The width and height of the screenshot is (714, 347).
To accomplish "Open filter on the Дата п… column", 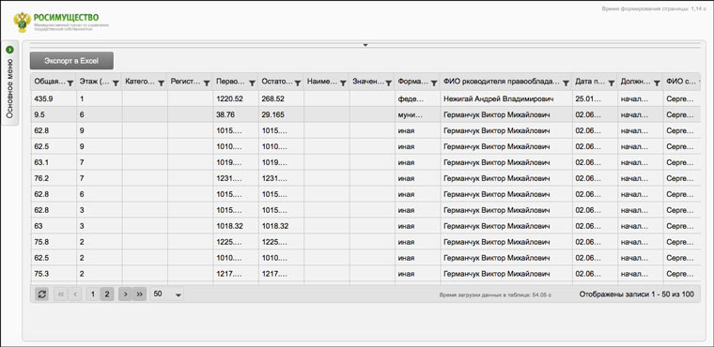I will 611,83.
